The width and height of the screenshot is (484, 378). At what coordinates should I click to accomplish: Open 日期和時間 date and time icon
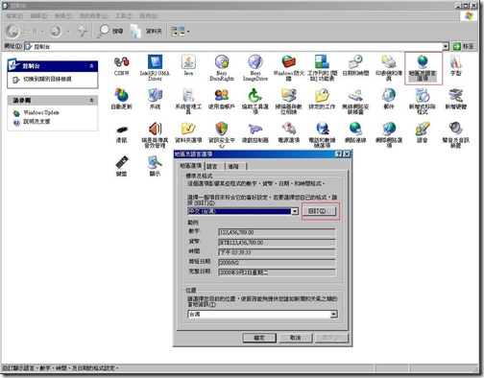pyautogui.click(x=355, y=65)
